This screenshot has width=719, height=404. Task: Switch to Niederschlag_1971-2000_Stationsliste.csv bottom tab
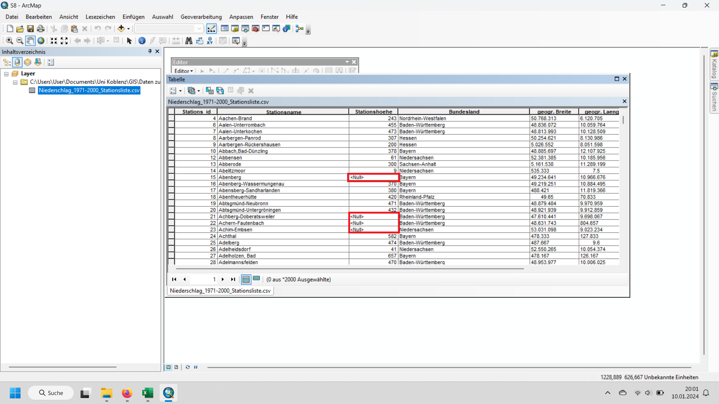[220, 291]
